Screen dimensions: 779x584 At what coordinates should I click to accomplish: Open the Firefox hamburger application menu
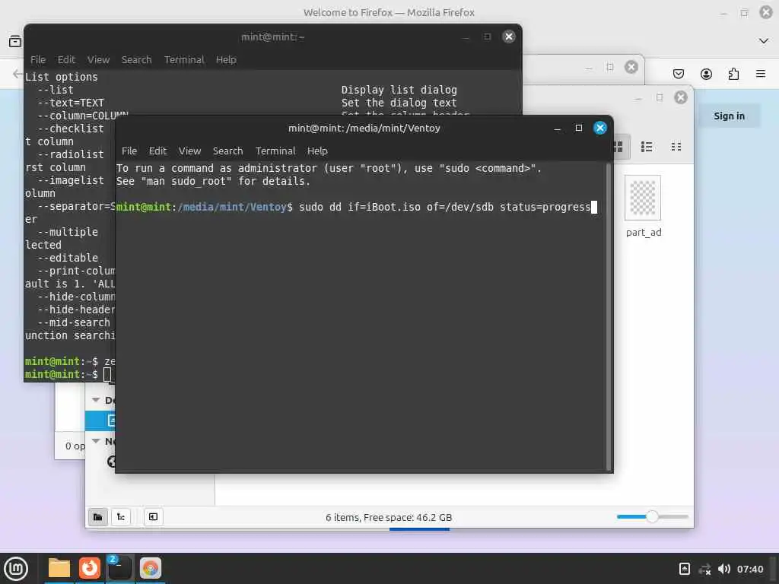(760, 74)
